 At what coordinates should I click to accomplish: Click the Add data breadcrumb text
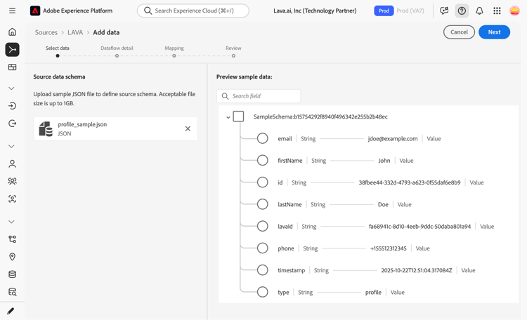(x=106, y=32)
